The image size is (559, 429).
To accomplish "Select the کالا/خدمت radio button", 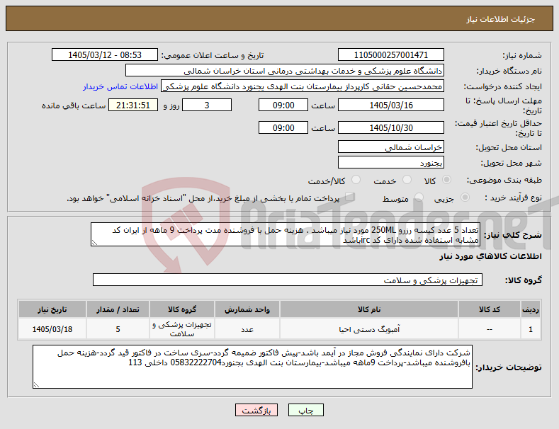I will (x=356, y=180).
